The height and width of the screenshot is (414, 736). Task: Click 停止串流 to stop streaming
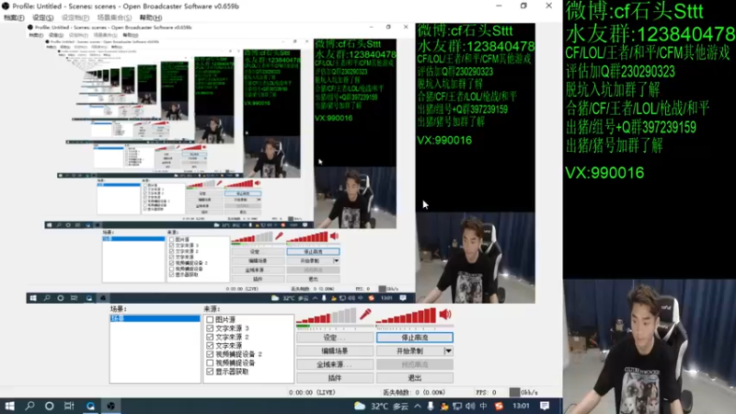click(415, 338)
